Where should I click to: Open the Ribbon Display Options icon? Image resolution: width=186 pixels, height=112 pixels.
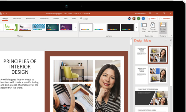[x=150, y=13]
